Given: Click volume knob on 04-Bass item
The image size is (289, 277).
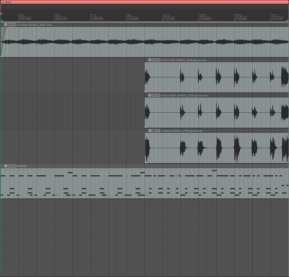Looking at the screenshot, I should coord(150,131).
